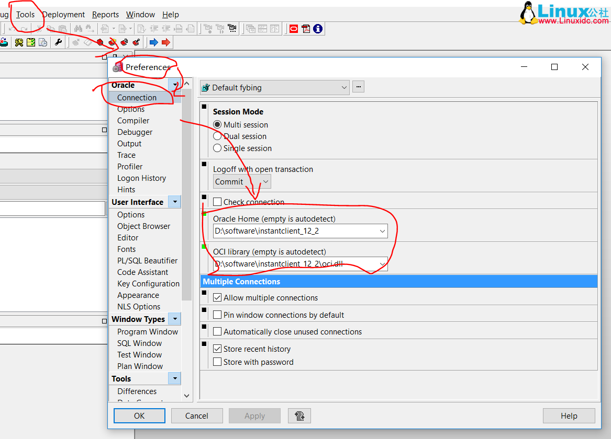
Task: Open the Logoff with open transaction dropdown
Action: tap(264, 181)
